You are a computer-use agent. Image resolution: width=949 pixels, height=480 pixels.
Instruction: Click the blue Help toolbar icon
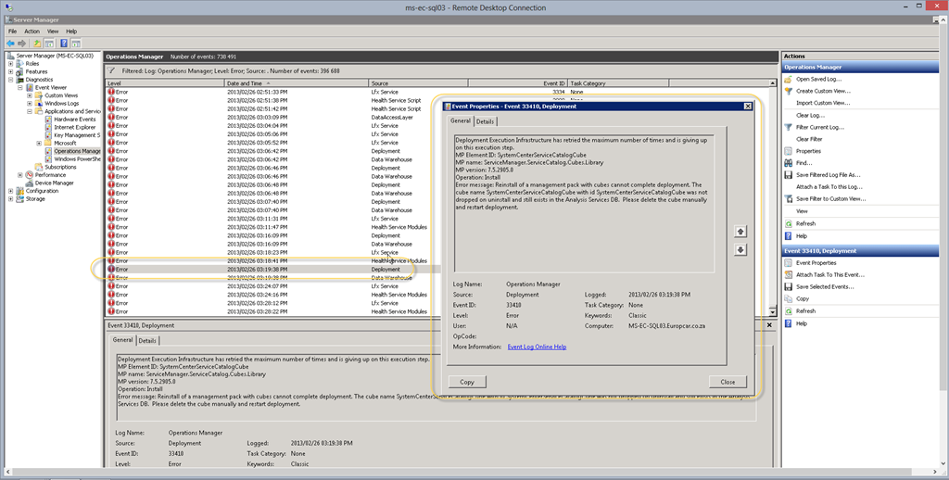(x=63, y=43)
